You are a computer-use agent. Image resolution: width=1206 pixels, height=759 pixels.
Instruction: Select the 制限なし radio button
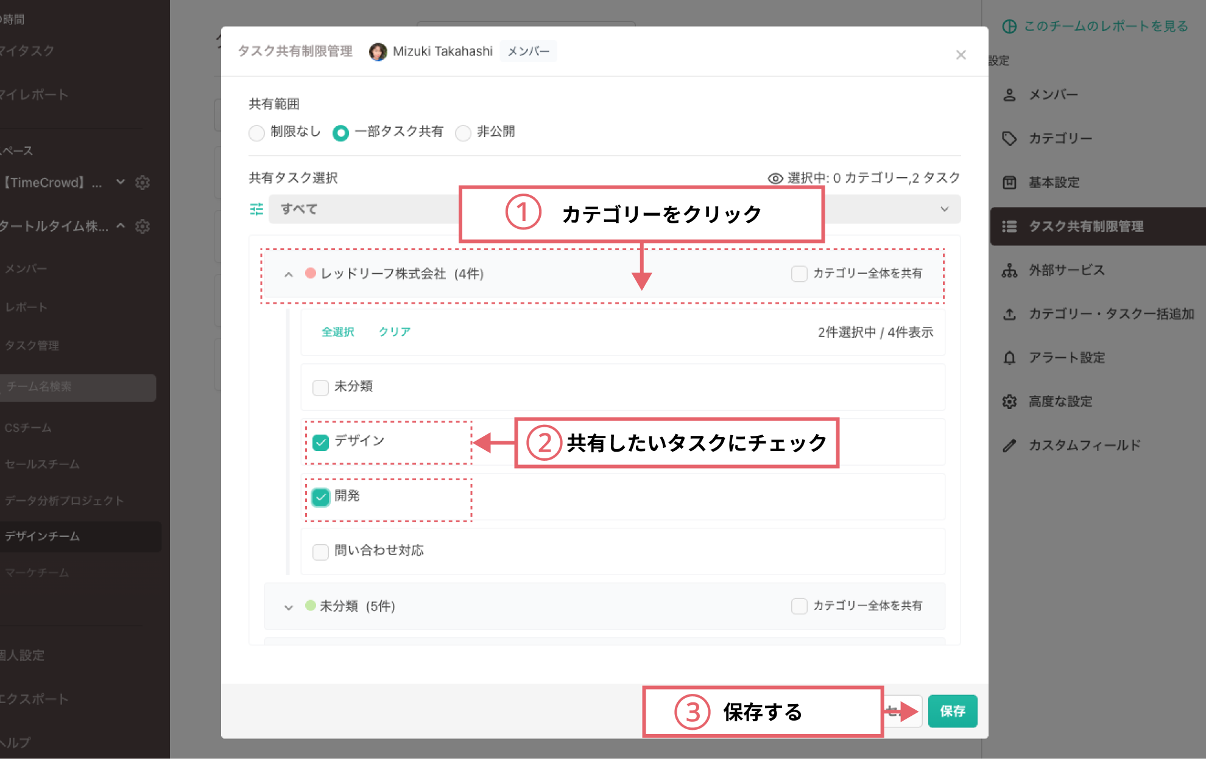pos(256,133)
